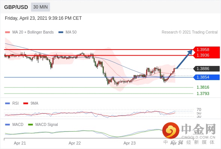Click the '9MA' legend label
This screenshot has width=221, height=149.
[x=34, y=103]
